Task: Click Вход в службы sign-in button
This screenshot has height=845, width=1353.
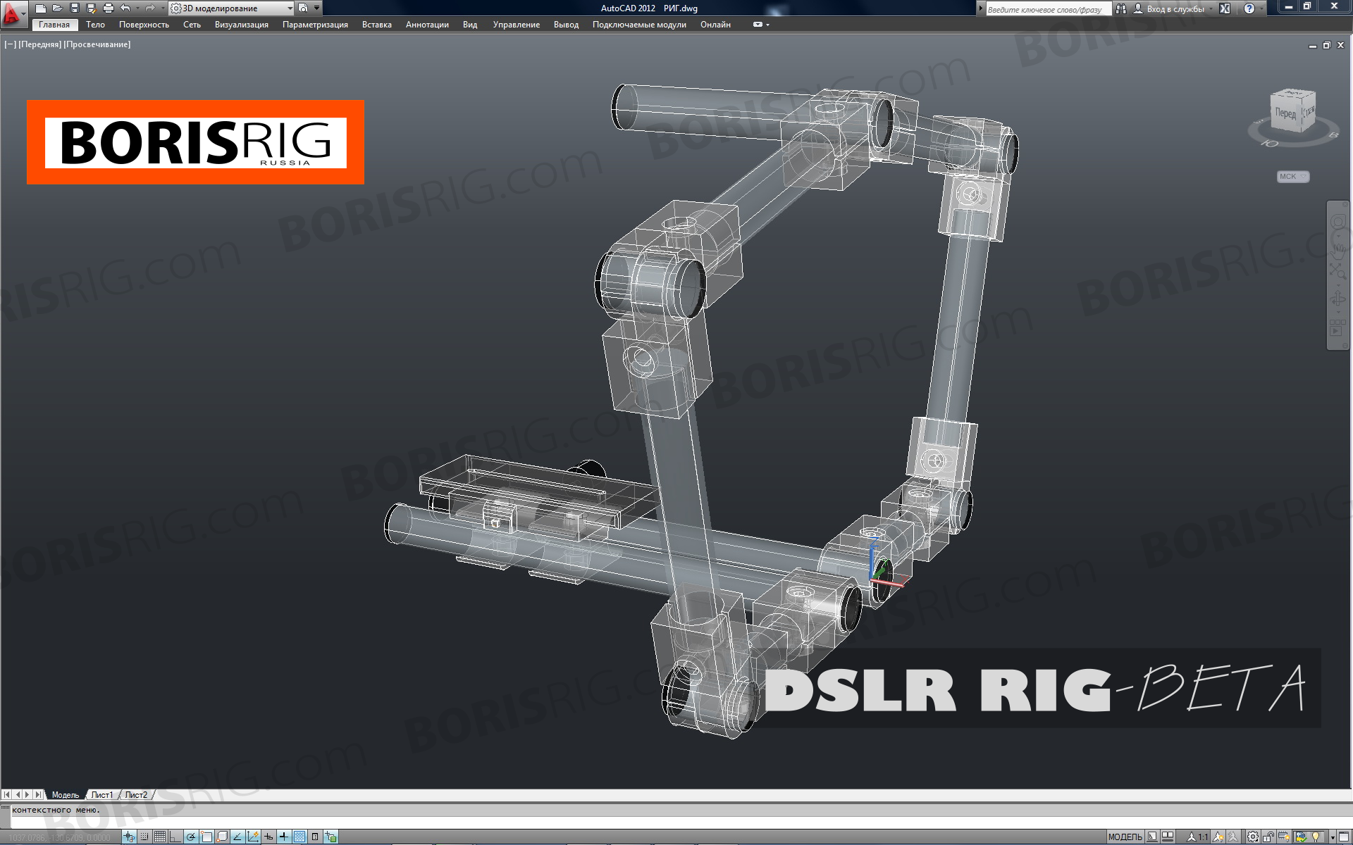Action: tap(1174, 9)
